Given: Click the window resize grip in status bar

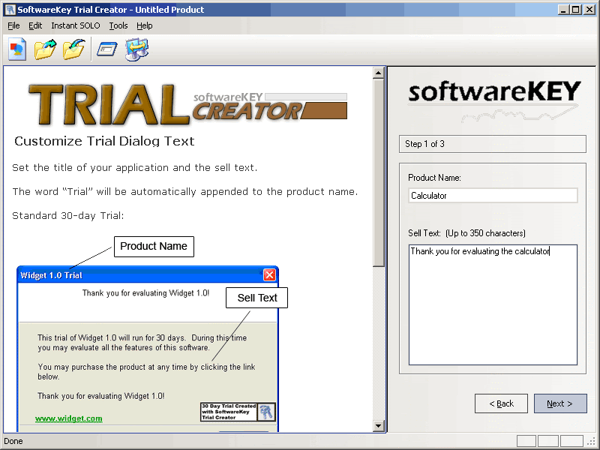Looking at the screenshot, I should 592,442.
